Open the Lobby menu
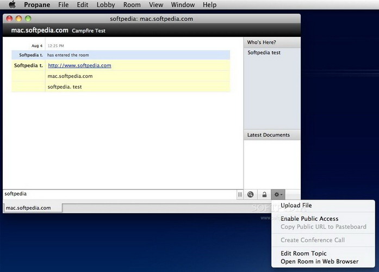Screen dimensions: 379x272 pyautogui.click(x=105, y=5)
